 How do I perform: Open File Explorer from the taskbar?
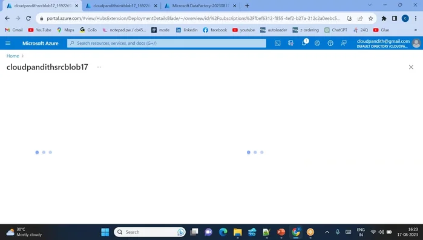[238, 232]
